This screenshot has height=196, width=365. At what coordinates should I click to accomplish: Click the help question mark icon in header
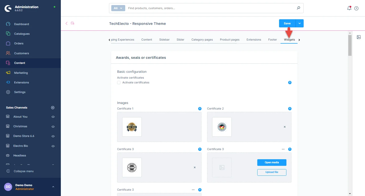click(356, 8)
